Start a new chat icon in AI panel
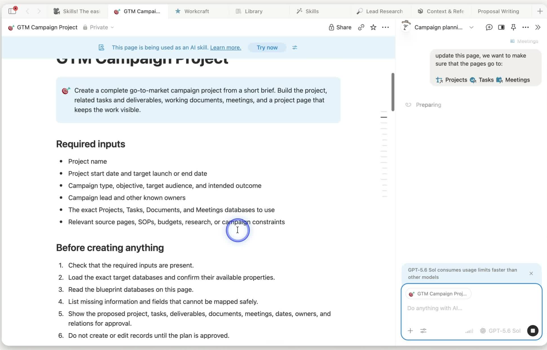Image resolution: width=547 pixels, height=350 pixels. coord(489,27)
